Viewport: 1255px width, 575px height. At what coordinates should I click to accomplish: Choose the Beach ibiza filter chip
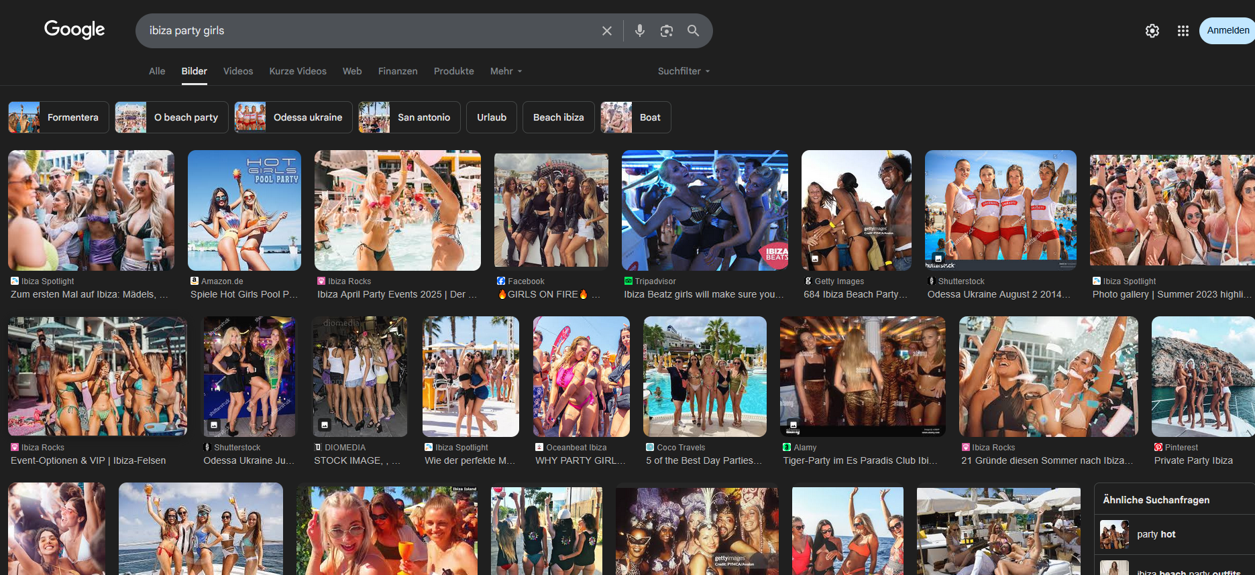coord(559,117)
